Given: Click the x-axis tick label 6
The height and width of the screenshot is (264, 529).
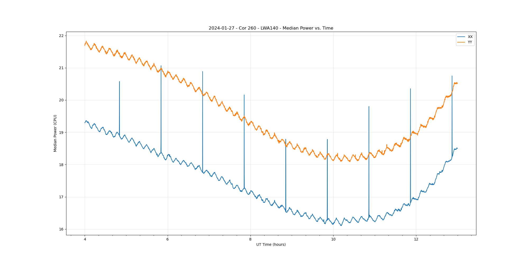Looking at the screenshot, I should pos(168,239).
